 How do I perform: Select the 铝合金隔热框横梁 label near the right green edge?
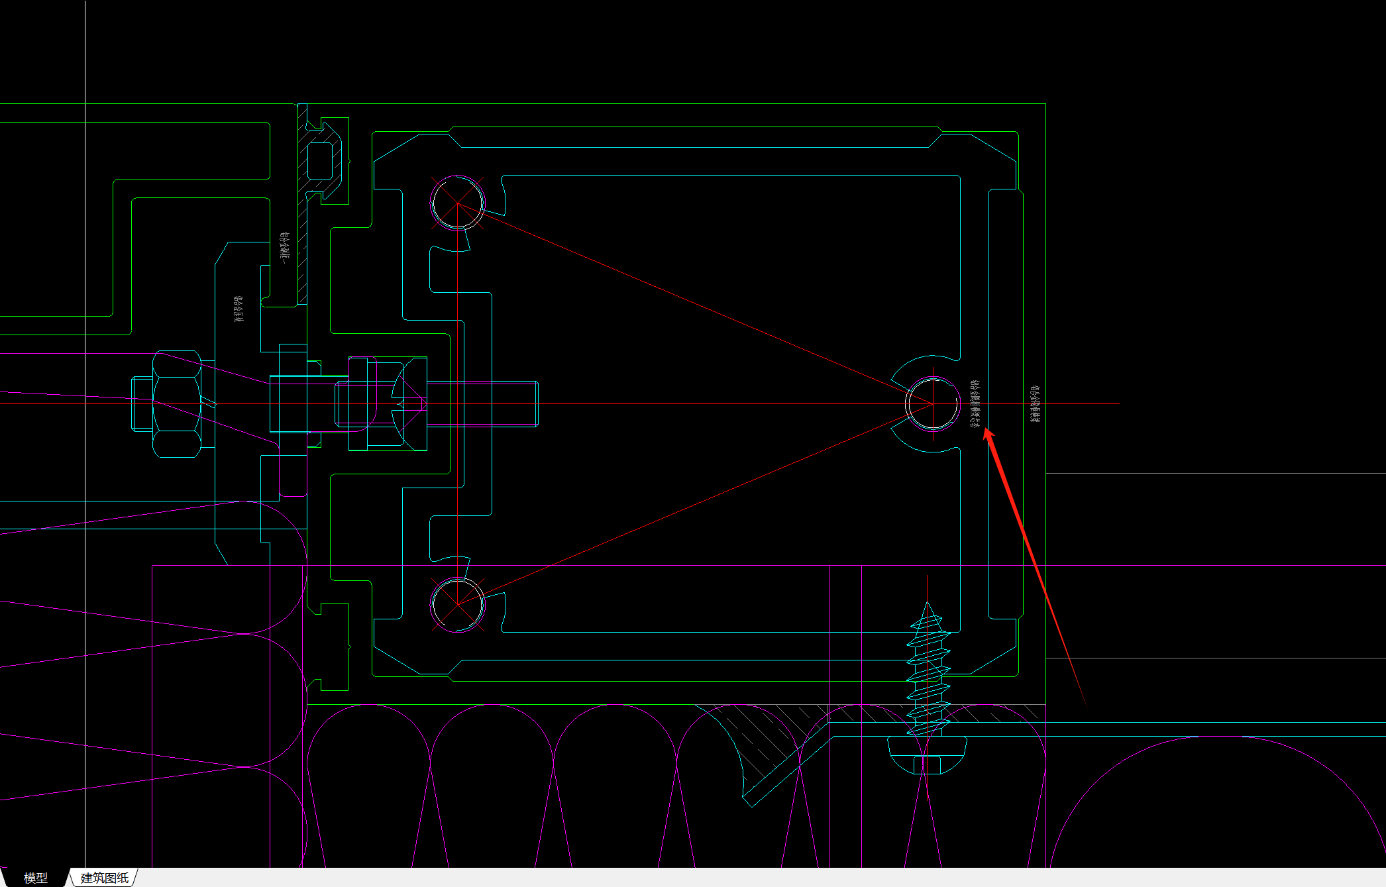pyautogui.click(x=1034, y=404)
